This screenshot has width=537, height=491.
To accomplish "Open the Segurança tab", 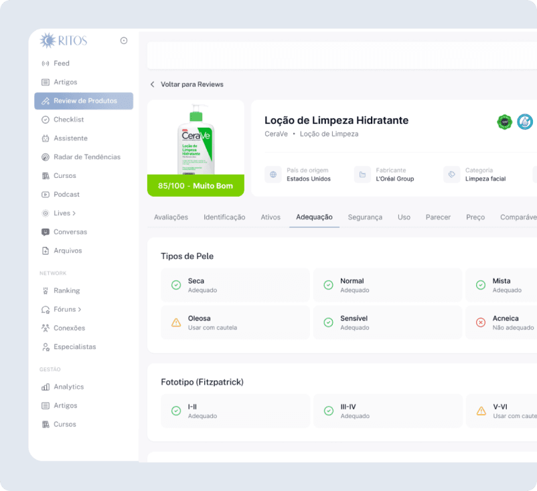I will point(365,217).
